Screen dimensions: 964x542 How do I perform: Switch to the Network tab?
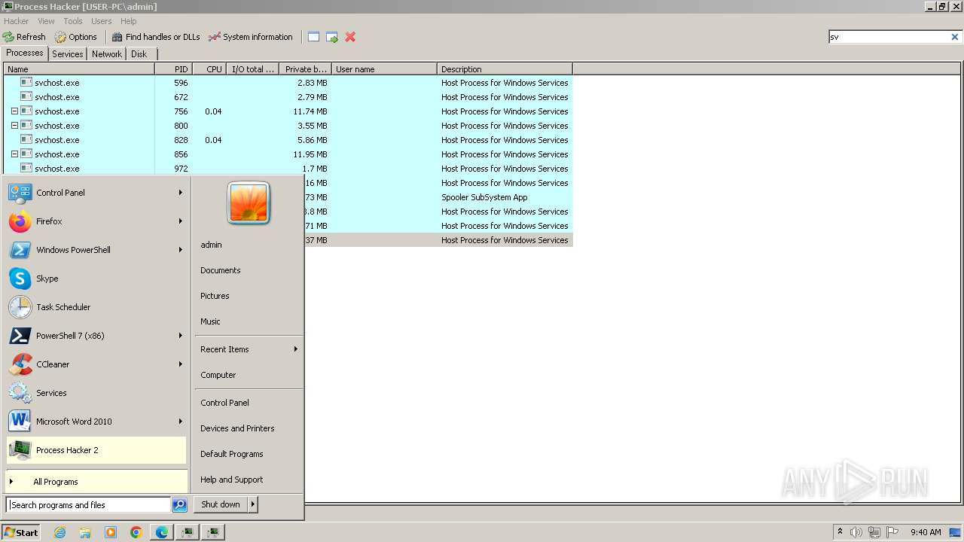point(107,54)
